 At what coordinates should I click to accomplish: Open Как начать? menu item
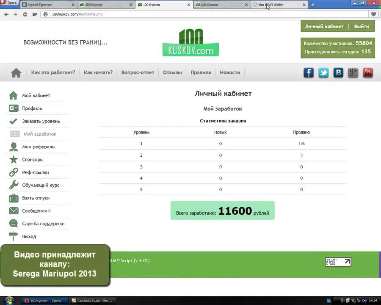click(98, 72)
